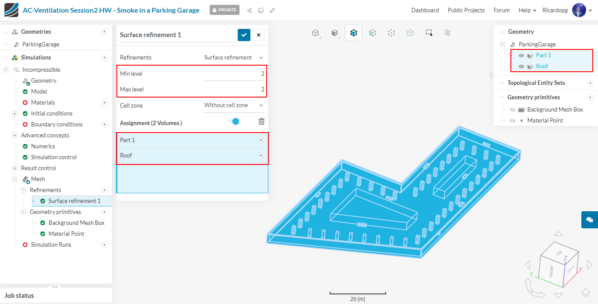Open the Forum link

[x=502, y=10]
